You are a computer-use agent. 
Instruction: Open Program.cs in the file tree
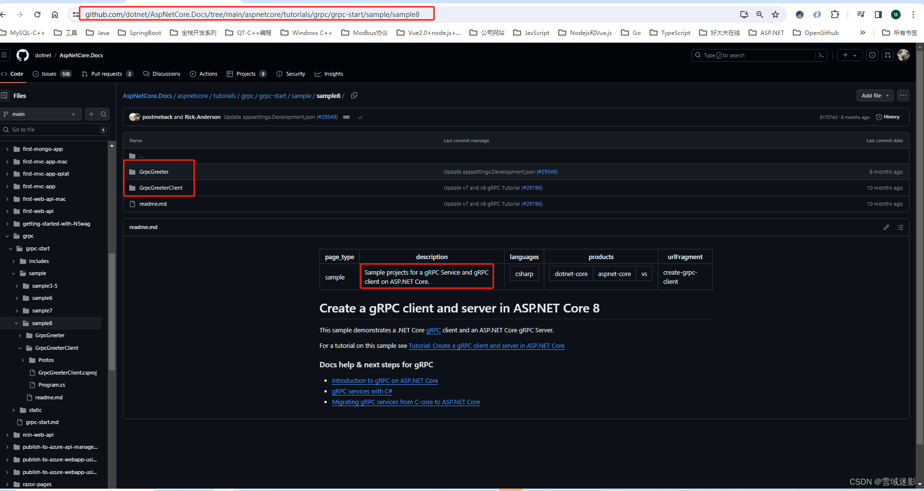51,385
